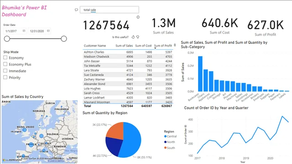Click the Appliances bar in sub-category chart
Image resolution: width=292 pixels, height=164 pixels.
(211, 81)
